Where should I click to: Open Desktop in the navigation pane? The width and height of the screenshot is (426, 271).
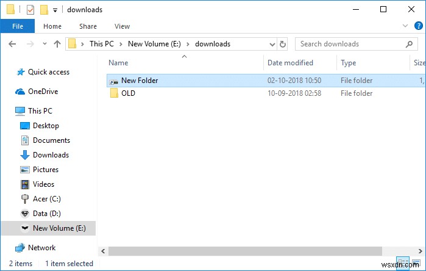[46, 126]
